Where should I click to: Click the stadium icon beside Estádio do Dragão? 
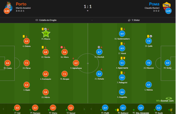point(37,20)
